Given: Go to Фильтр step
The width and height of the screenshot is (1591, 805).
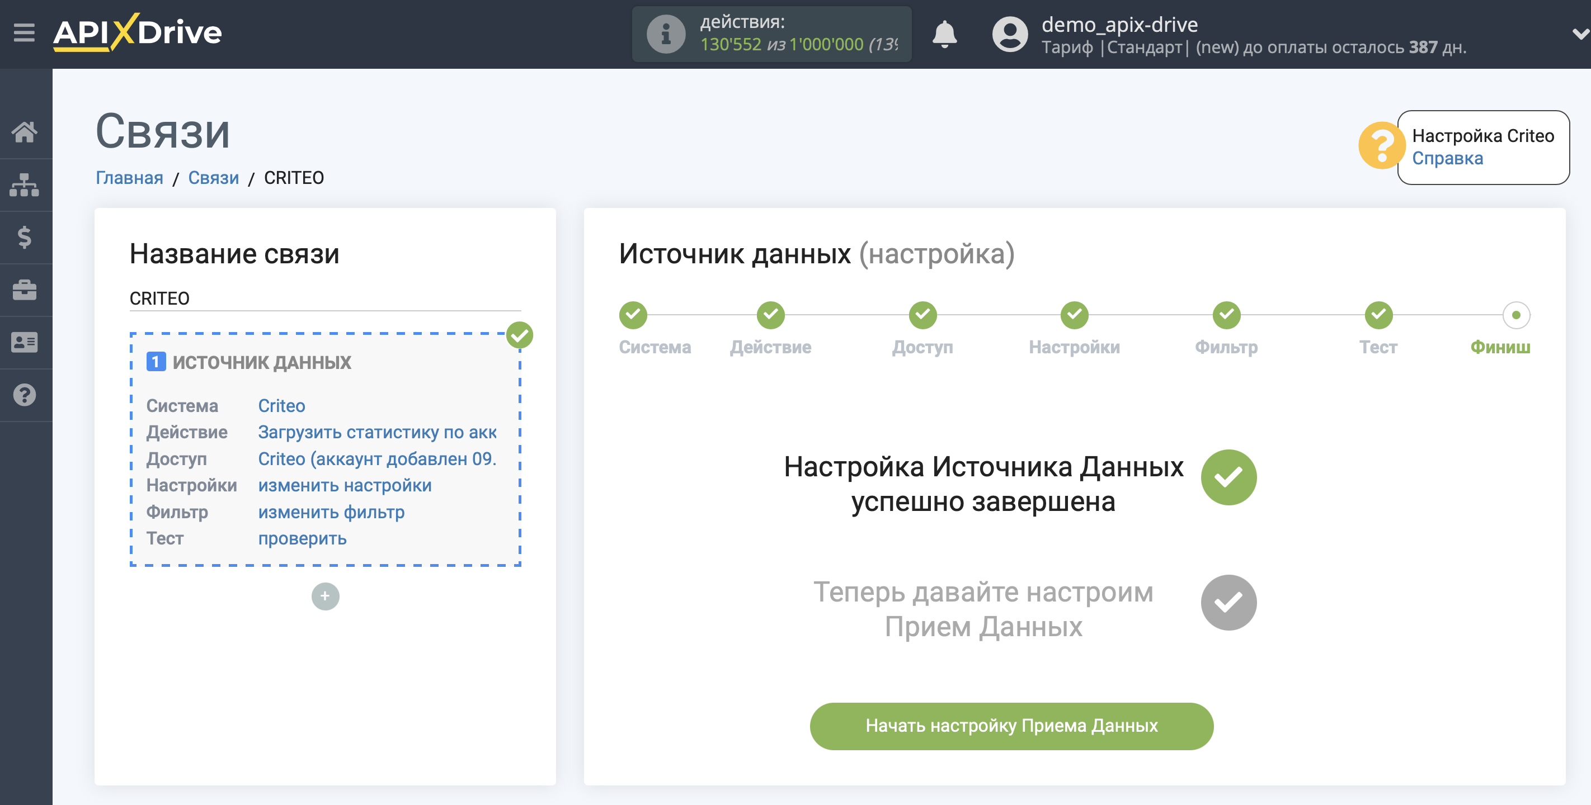Looking at the screenshot, I should 1226,347.
